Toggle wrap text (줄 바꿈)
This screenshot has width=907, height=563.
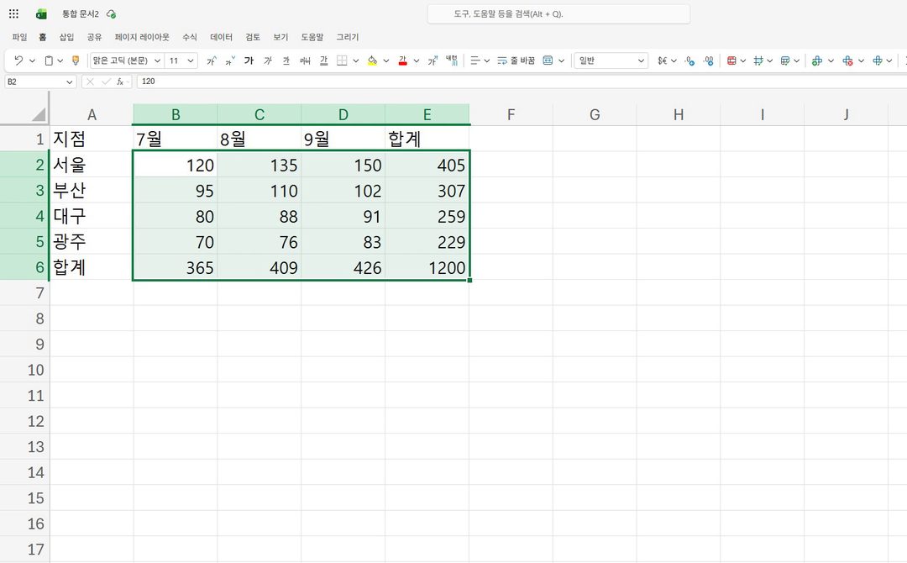[x=516, y=61]
